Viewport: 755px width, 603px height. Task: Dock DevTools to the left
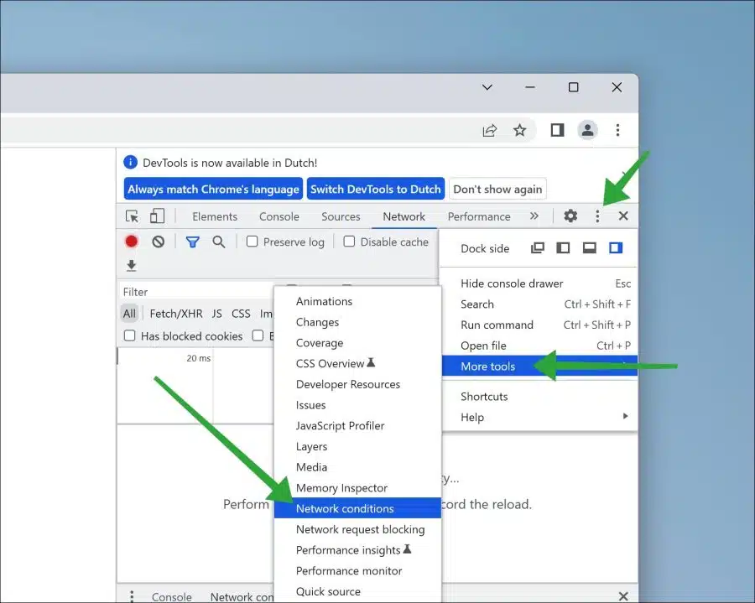click(x=563, y=248)
